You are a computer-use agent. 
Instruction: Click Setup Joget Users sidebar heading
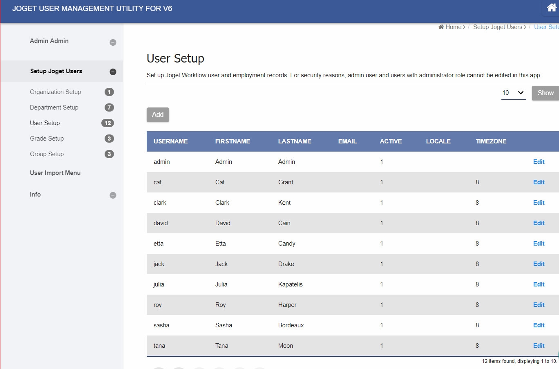56,71
